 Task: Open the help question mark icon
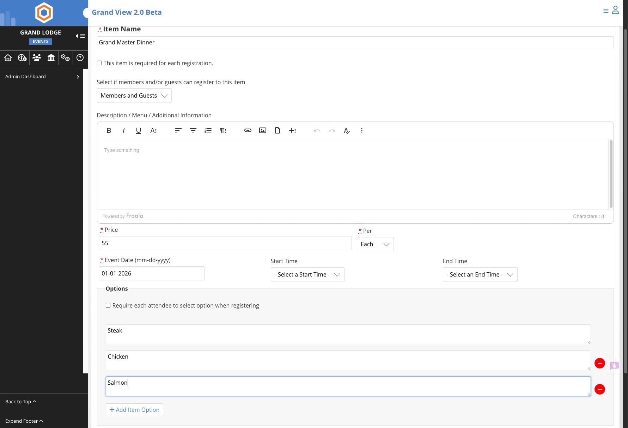click(80, 58)
